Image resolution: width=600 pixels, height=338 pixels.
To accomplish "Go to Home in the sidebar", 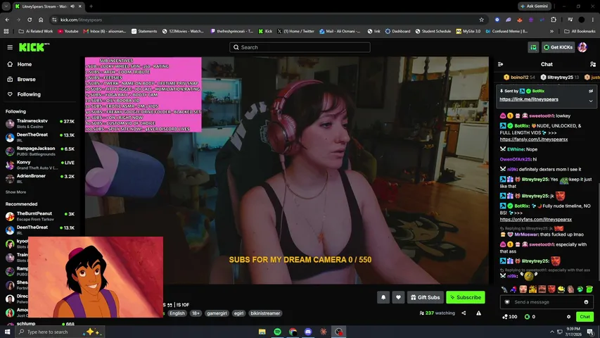I will tap(24, 64).
